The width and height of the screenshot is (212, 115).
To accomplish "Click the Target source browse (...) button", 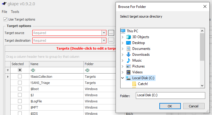I will [x=111, y=33].
